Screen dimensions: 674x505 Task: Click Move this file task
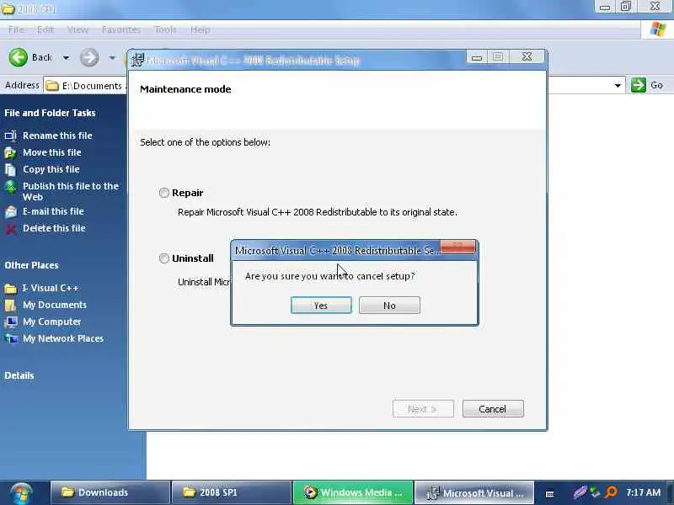[52, 152]
